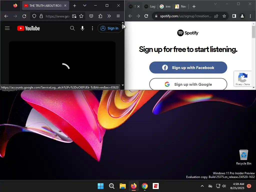Image resolution: width=256 pixels, height=192 pixels.
Task: Reload the YouTube page in Firefox
Action: 24,16
